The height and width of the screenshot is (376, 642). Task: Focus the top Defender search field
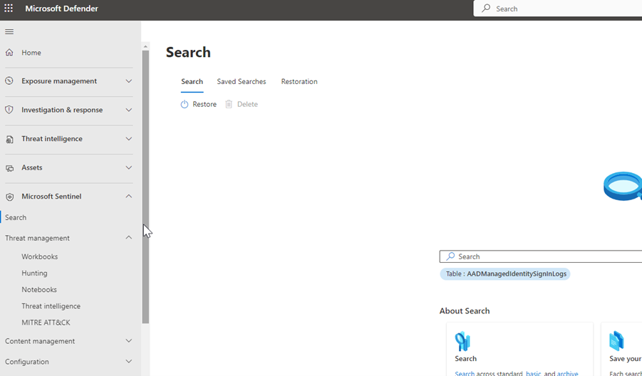coord(558,9)
